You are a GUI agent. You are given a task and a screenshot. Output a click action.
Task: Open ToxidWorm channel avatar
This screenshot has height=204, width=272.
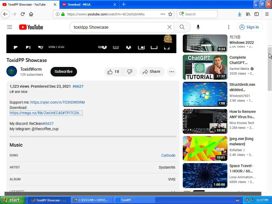pos(12,71)
